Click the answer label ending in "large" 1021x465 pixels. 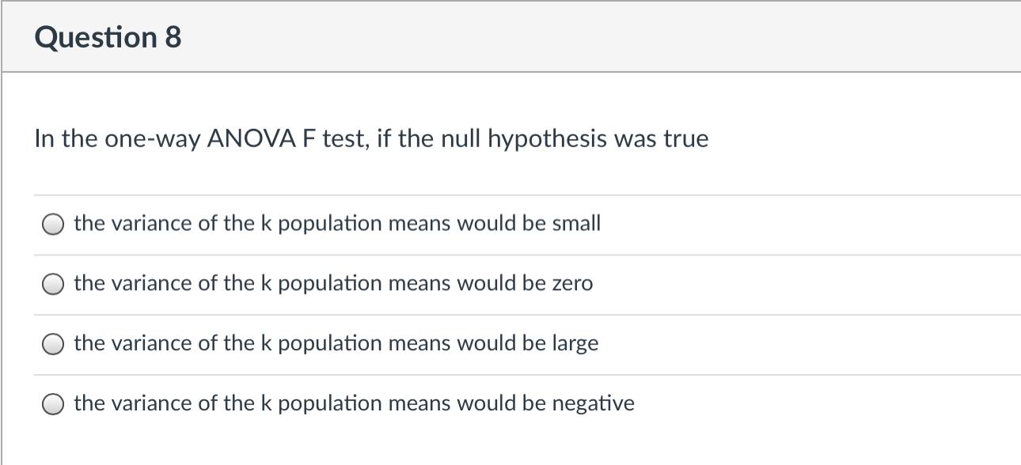tap(336, 344)
